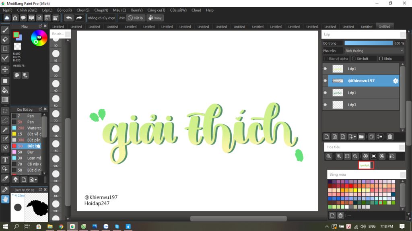Toggle visibility of @Khiemvu197 layer
Viewport: 412px width, 231px height.
(325, 81)
